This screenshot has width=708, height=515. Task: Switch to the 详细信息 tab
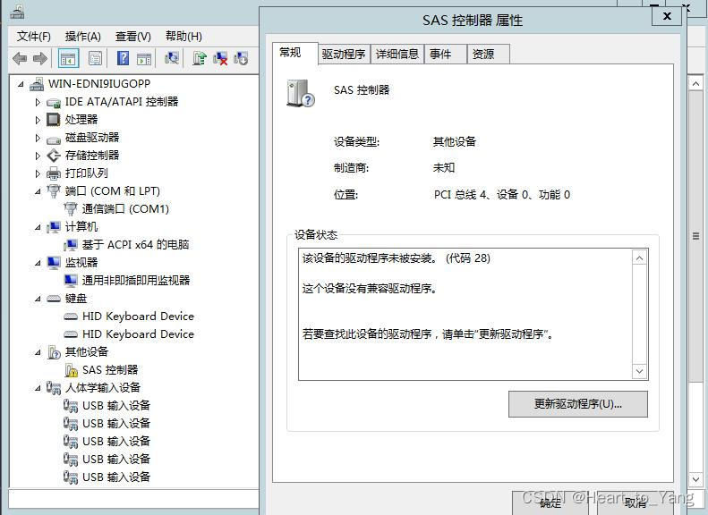397,55
